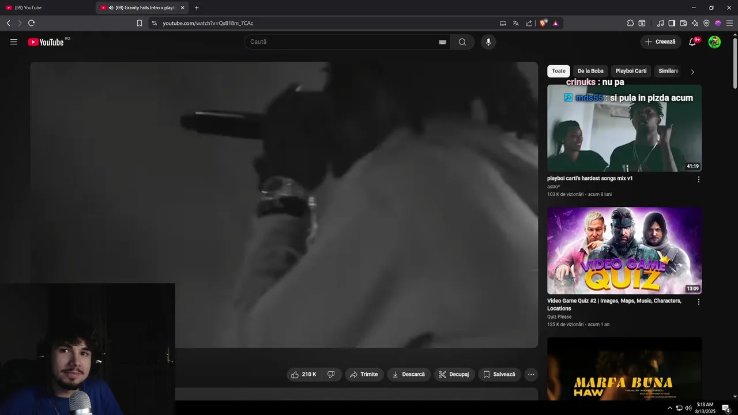The image size is (738, 415).
Task: Select the Playboi Carti chip
Action: pyautogui.click(x=631, y=71)
